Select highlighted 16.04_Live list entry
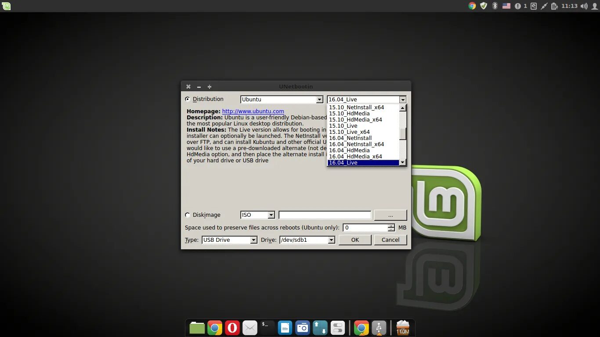 [x=363, y=163]
